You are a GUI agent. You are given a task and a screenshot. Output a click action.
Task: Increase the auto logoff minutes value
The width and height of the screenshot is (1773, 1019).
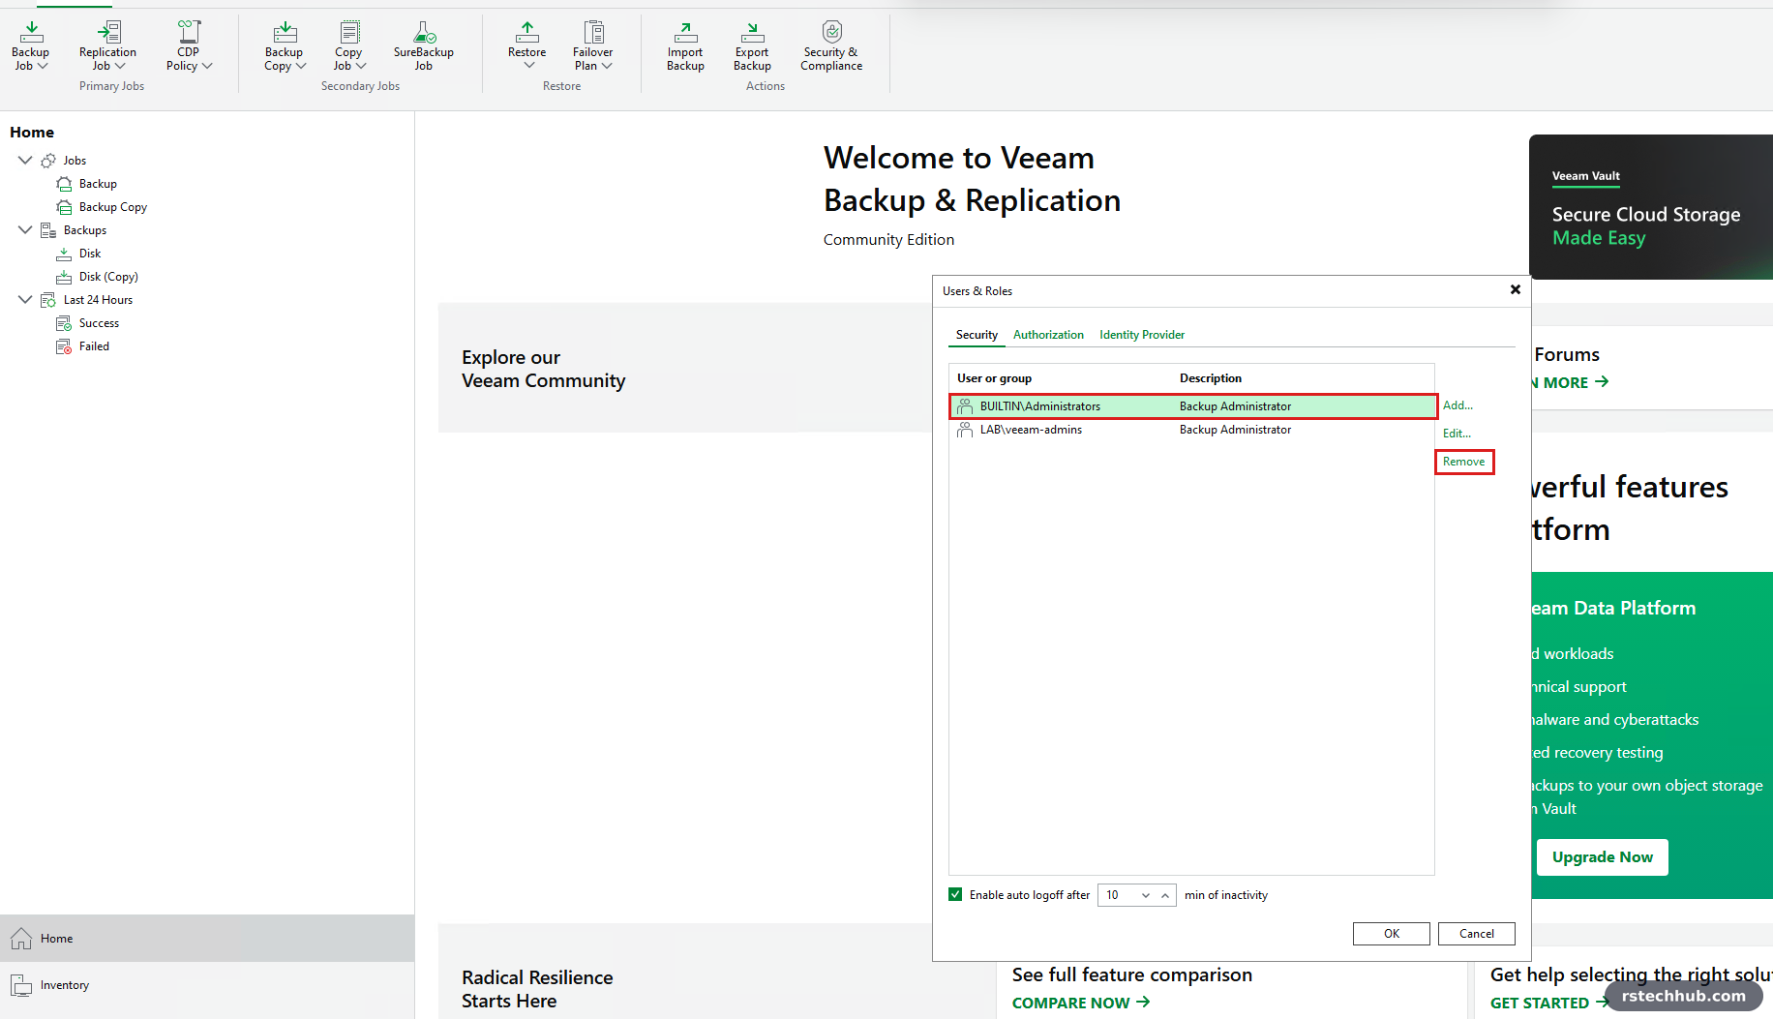coord(1165,895)
